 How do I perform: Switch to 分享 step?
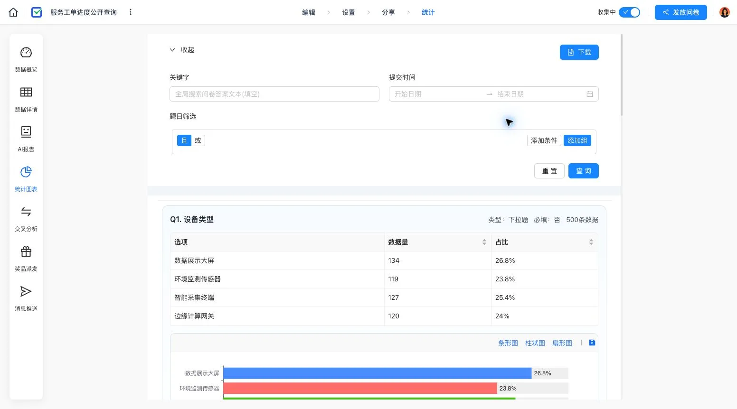pos(388,12)
